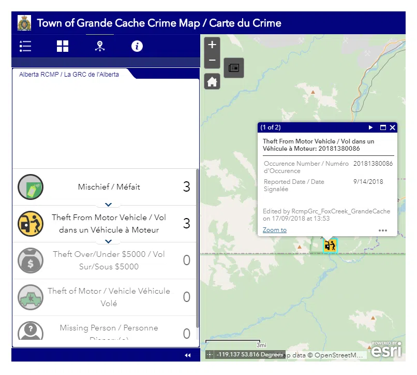Click the coordinate crosshair icon in status bar
The height and width of the screenshot is (375, 417).
(209, 354)
